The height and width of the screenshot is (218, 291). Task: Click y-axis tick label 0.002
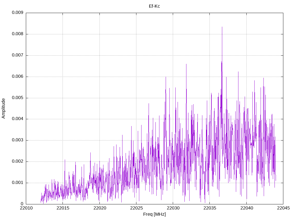[18, 162]
